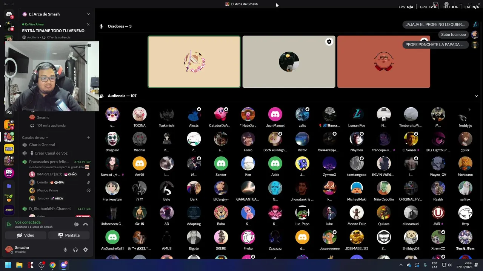Open Sander green Discord avatar
This screenshot has height=271, width=483.
221,163
